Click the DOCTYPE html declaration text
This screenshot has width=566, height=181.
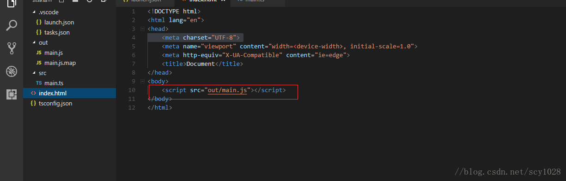pos(175,11)
